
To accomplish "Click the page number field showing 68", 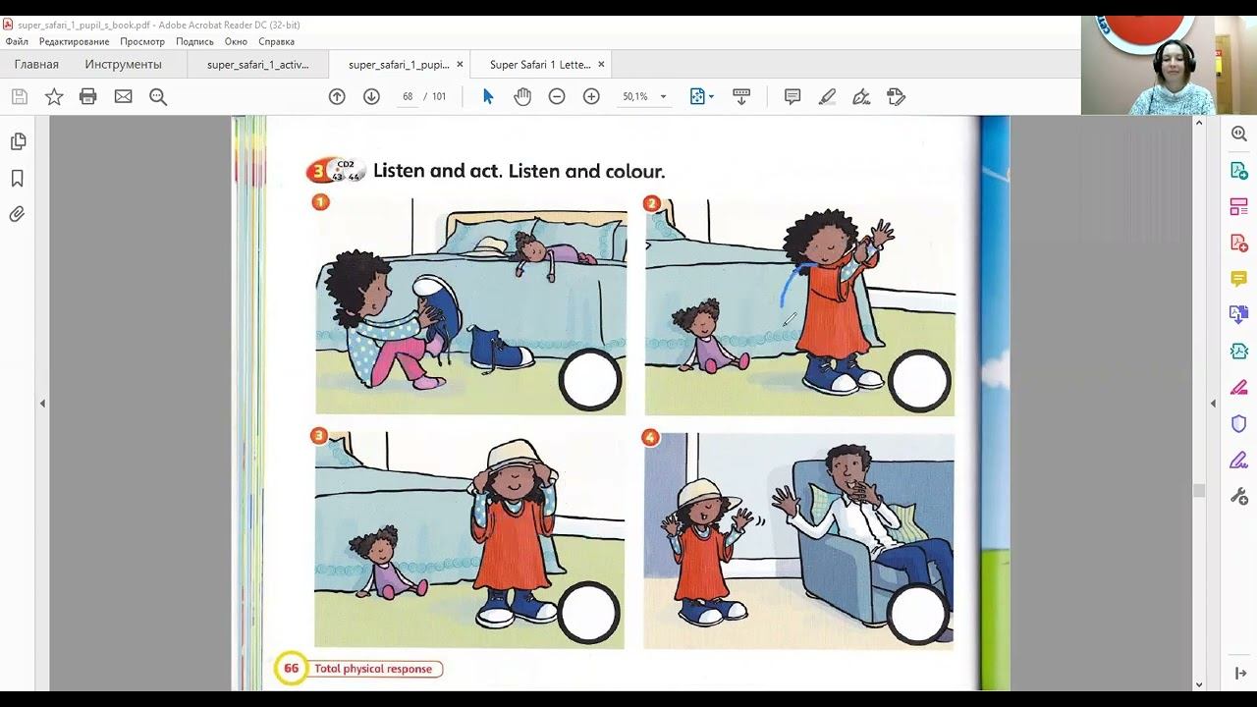I will pyautogui.click(x=407, y=96).
